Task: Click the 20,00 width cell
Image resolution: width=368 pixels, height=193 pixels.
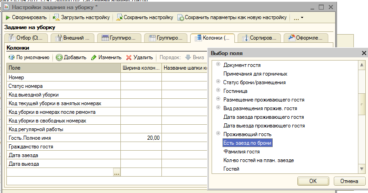Action: pyautogui.click(x=141, y=138)
